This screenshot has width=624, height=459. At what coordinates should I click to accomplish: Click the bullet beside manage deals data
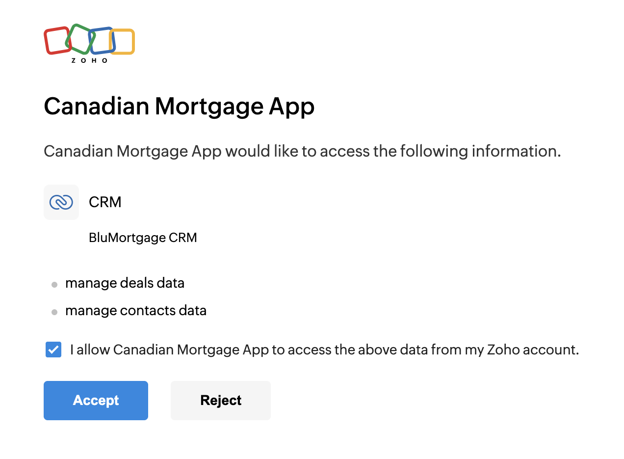[54, 285]
